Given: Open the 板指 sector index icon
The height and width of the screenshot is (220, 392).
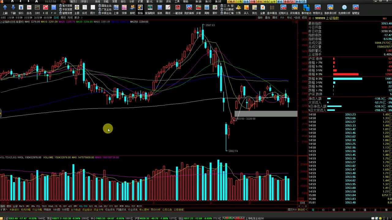Looking at the screenshot, I should 140,7.
